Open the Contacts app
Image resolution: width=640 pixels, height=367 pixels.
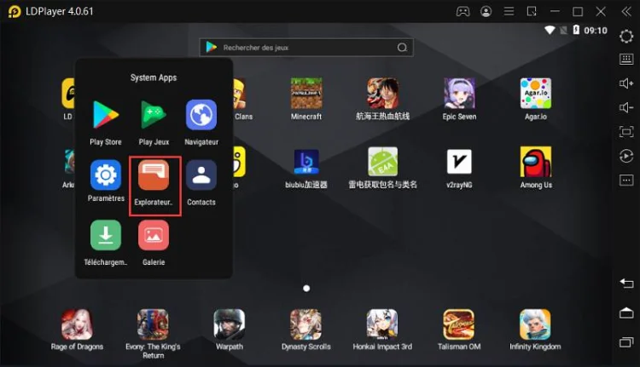tap(201, 175)
